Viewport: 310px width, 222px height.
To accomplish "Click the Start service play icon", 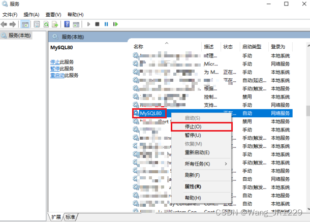I will coord(89,24).
